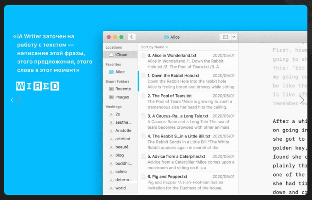Click the WIRED logo

click(38, 86)
